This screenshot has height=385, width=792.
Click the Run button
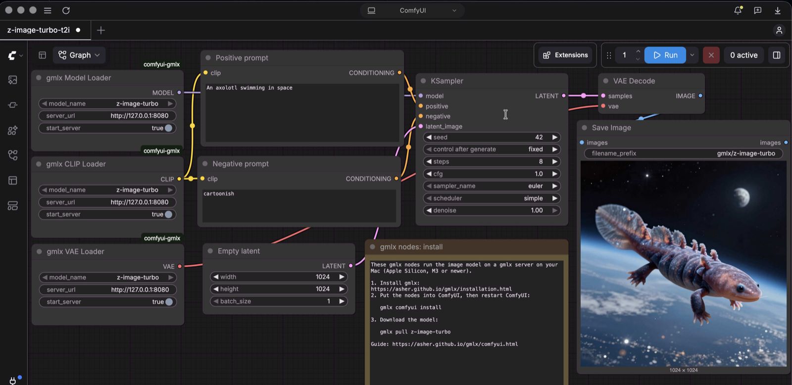(665, 55)
